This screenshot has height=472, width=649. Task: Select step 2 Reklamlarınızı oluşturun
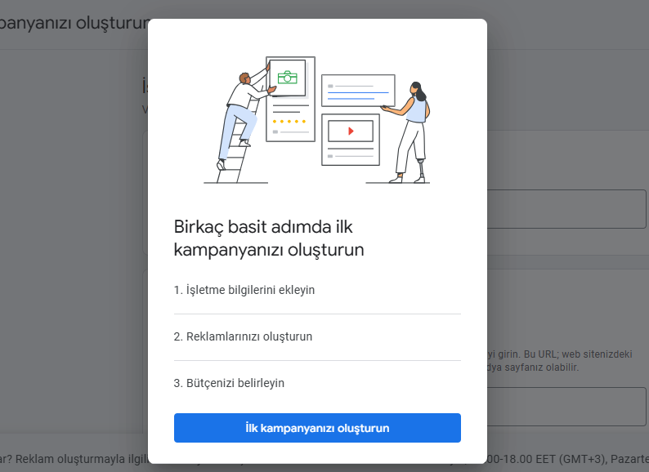click(243, 336)
